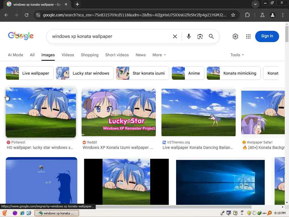Image resolution: width=289 pixels, height=217 pixels.
Task: Search by image with Lens icon
Action: 200,36
